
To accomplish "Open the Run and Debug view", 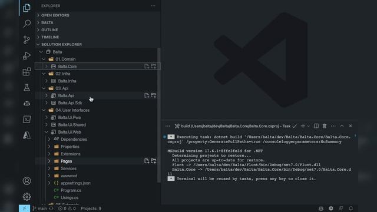I will point(27,55).
